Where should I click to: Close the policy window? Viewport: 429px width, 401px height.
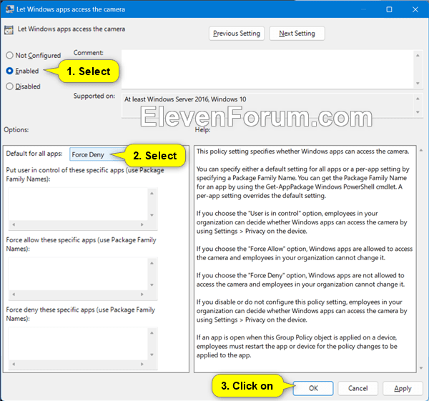(x=415, y=9)
